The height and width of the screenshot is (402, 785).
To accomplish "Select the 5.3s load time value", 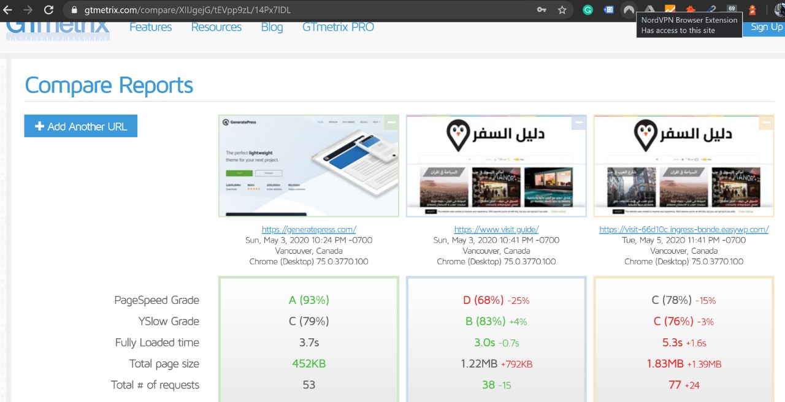I will (x=673, y=343).
